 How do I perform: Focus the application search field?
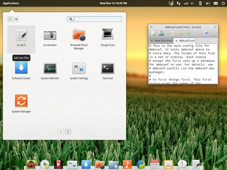coord(94,19)
